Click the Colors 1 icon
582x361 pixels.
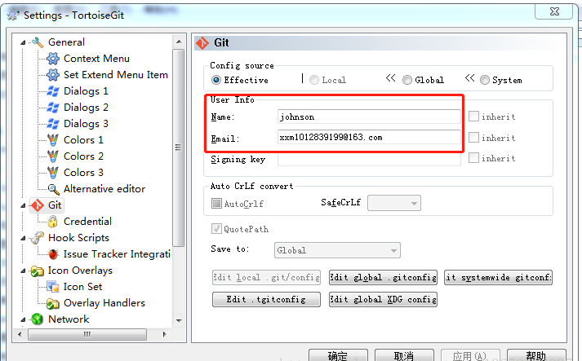point(53,140)
